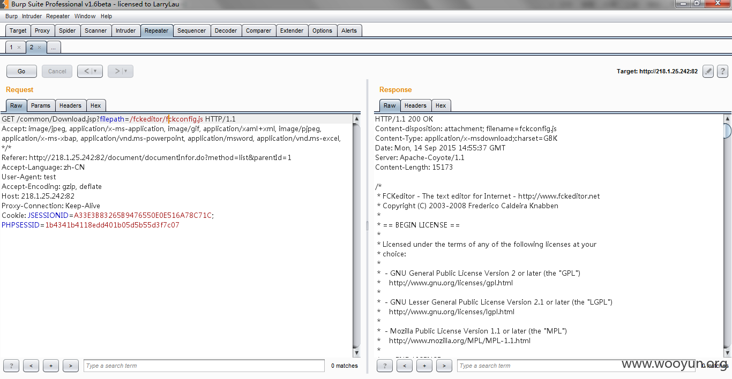Click the Content-Length: 15173 line

coord(414,167)
